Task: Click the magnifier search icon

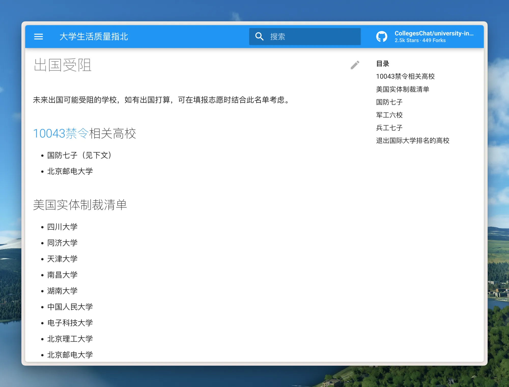Action: [259, 37]
